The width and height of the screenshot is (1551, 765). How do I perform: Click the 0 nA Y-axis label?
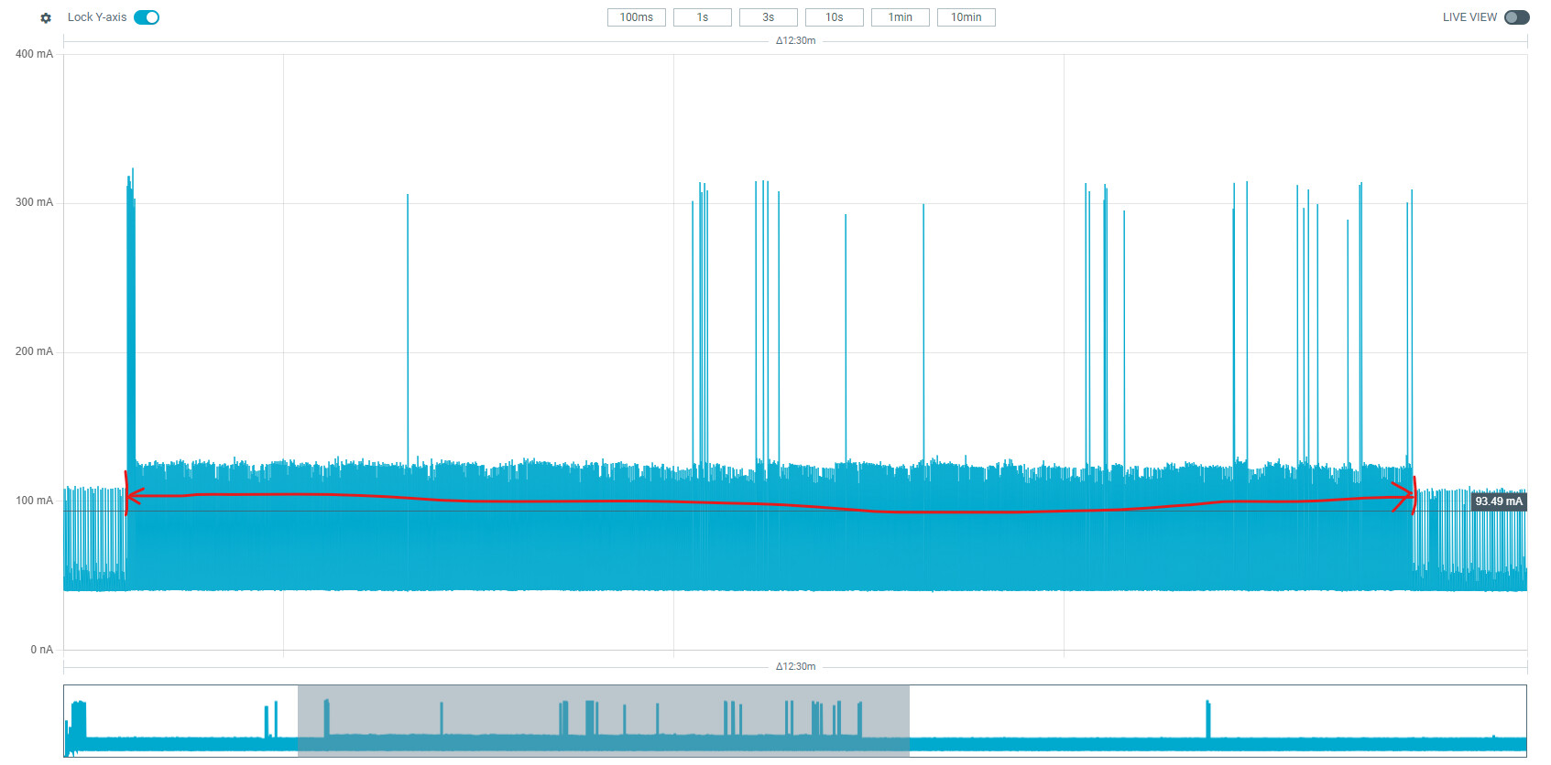click(x=42, y=650)
